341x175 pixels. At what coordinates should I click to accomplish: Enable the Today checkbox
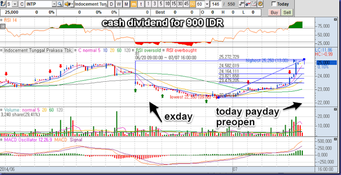click(274, 4)
